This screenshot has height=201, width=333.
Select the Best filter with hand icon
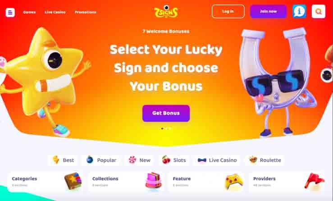[63, 160]
